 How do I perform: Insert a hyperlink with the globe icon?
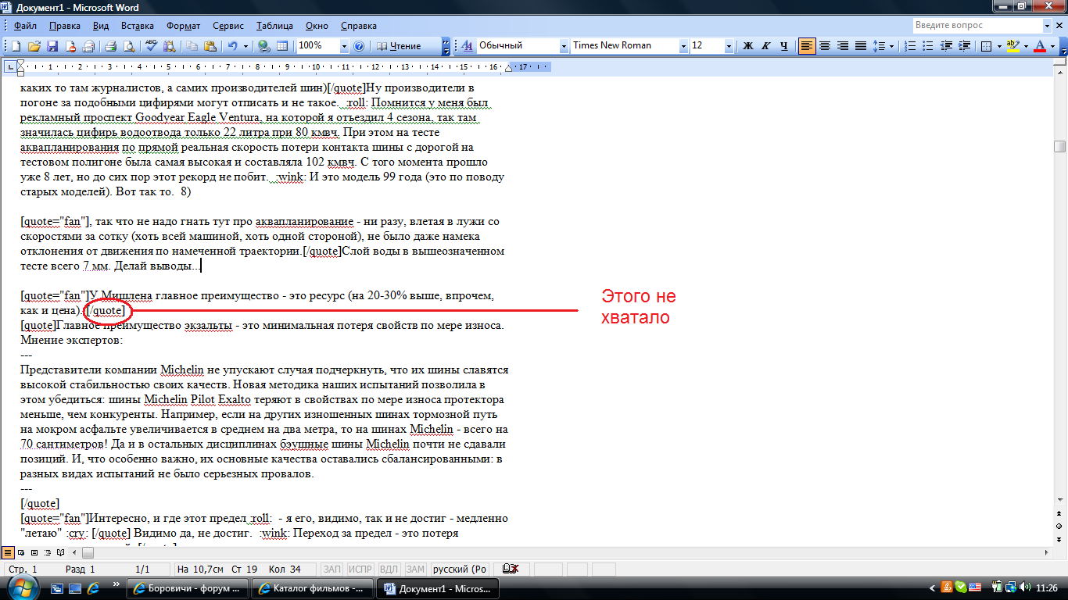coord(264,46)
